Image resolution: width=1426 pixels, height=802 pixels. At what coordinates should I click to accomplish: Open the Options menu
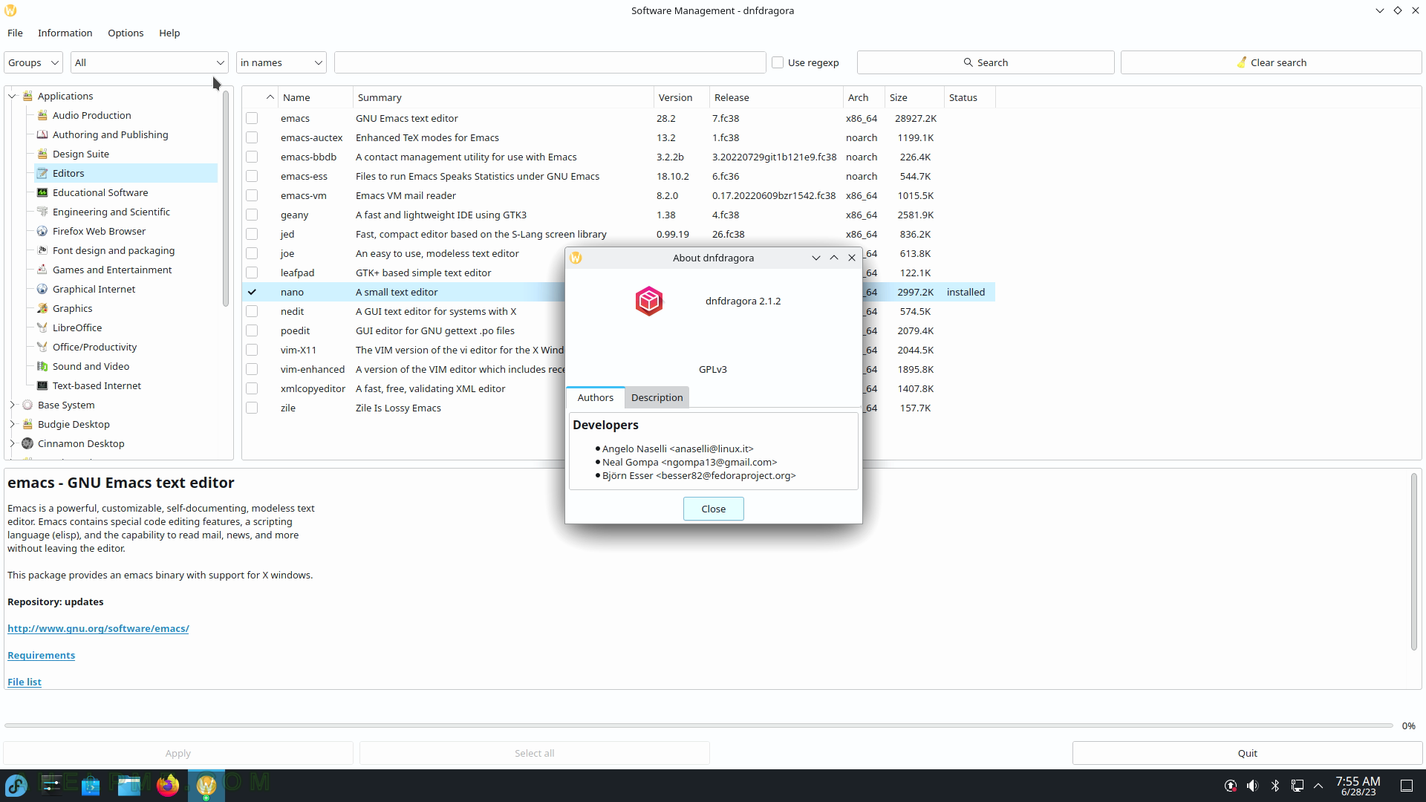126,33
